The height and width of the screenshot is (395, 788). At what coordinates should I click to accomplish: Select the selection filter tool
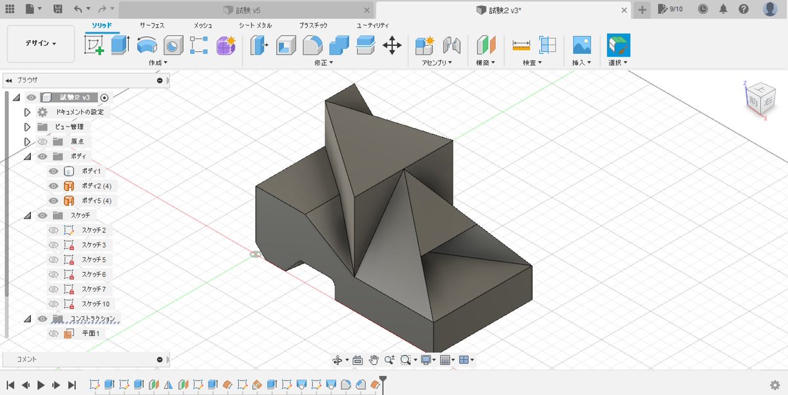[x=618, y=45]
